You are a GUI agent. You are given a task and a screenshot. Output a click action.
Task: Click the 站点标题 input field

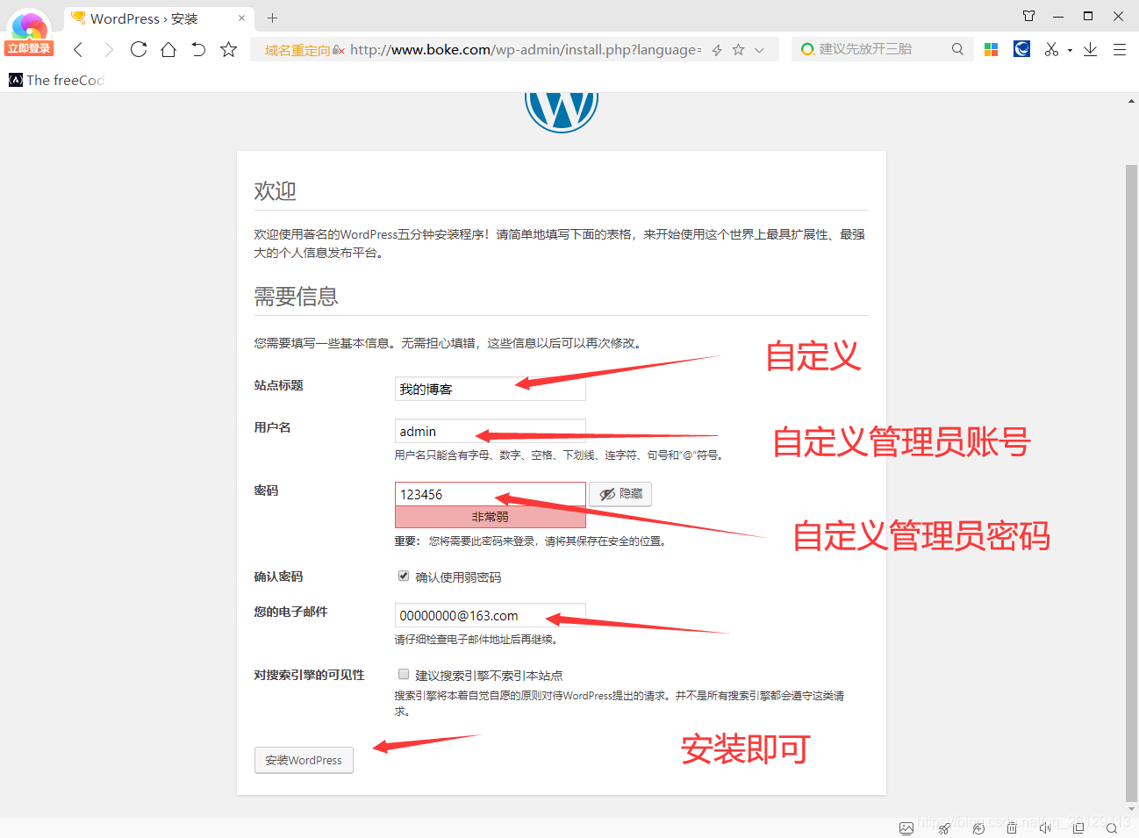click(x=490, y=389)
